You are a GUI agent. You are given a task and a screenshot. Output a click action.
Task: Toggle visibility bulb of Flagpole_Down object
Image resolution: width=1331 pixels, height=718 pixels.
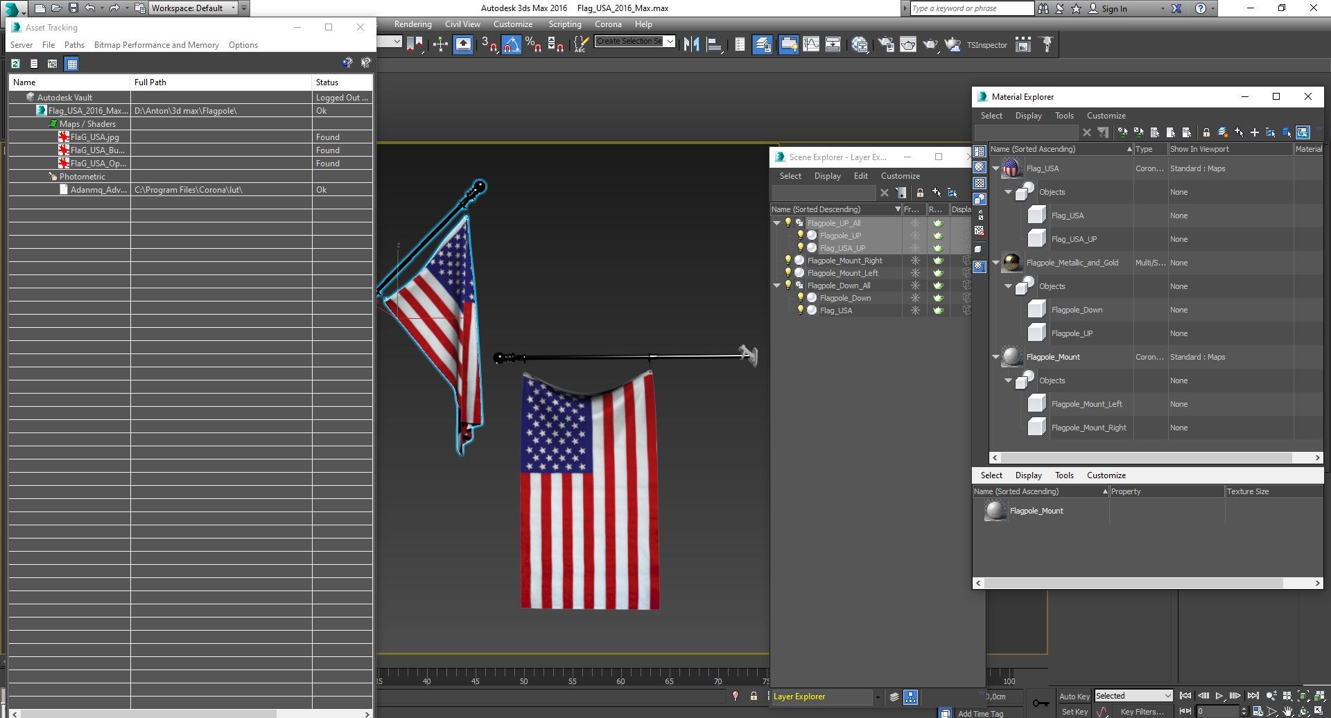tap(801, 298)
